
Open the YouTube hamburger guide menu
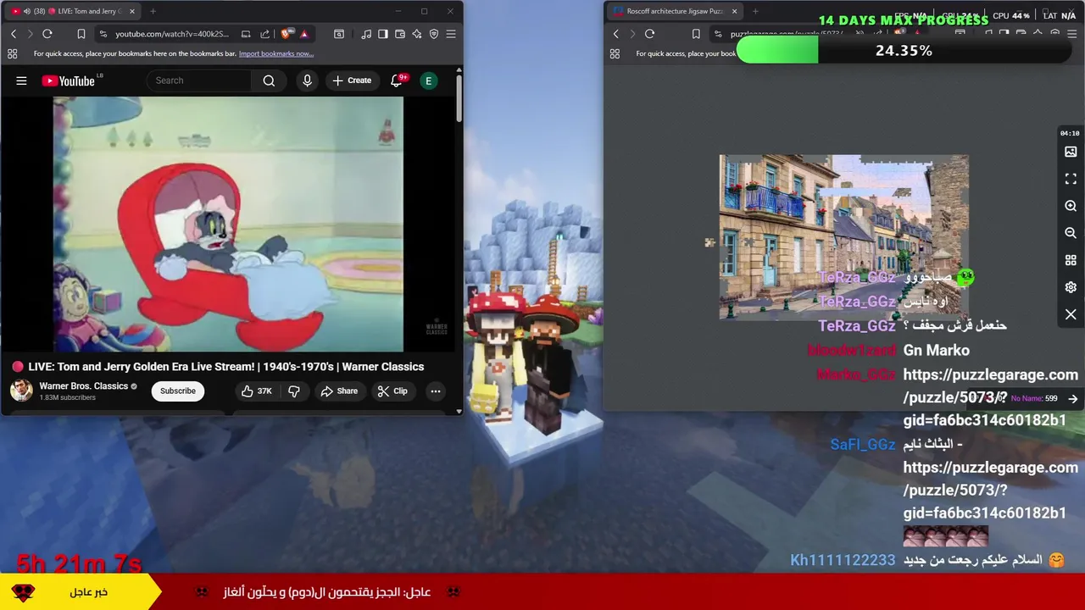click(x=21, y=80)
